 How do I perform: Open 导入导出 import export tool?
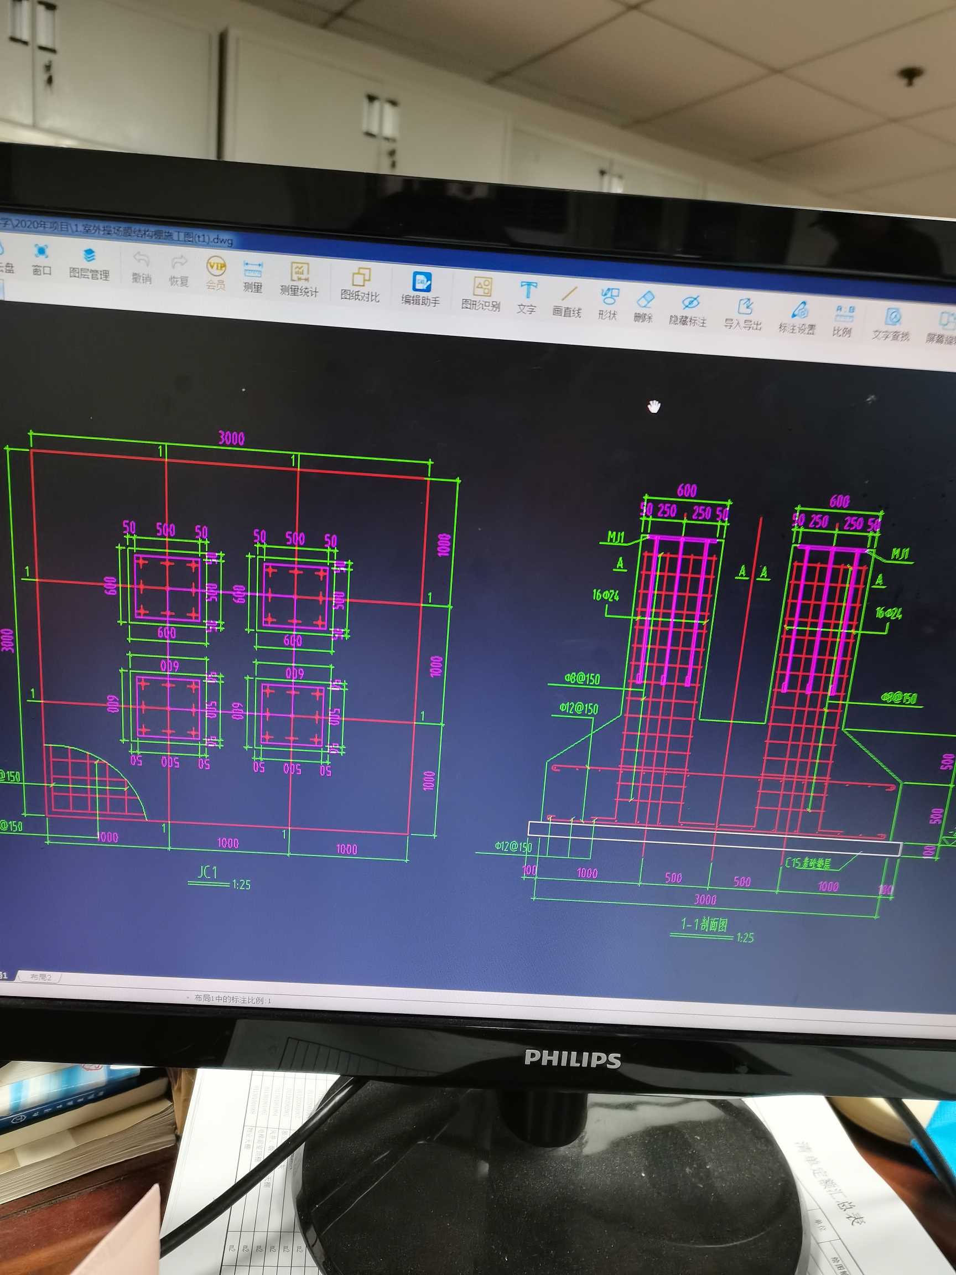(744, 314)
